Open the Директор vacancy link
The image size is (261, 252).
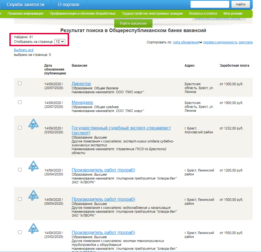click(81, 84)
